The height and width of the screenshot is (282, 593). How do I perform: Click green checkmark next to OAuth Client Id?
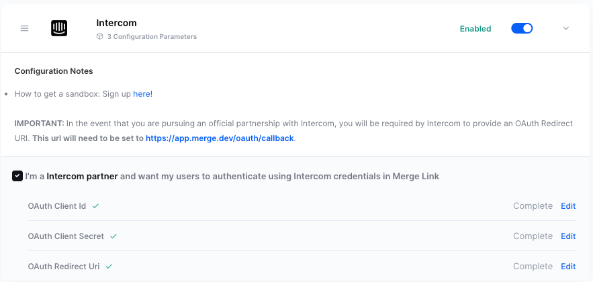coord(95,206)
